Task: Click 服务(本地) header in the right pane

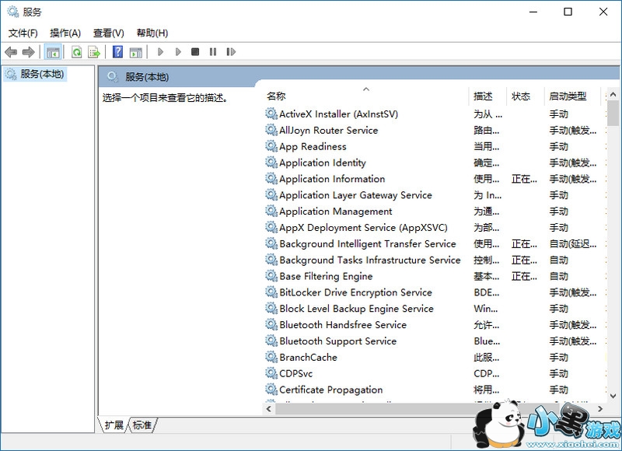Action: point(147,77)
